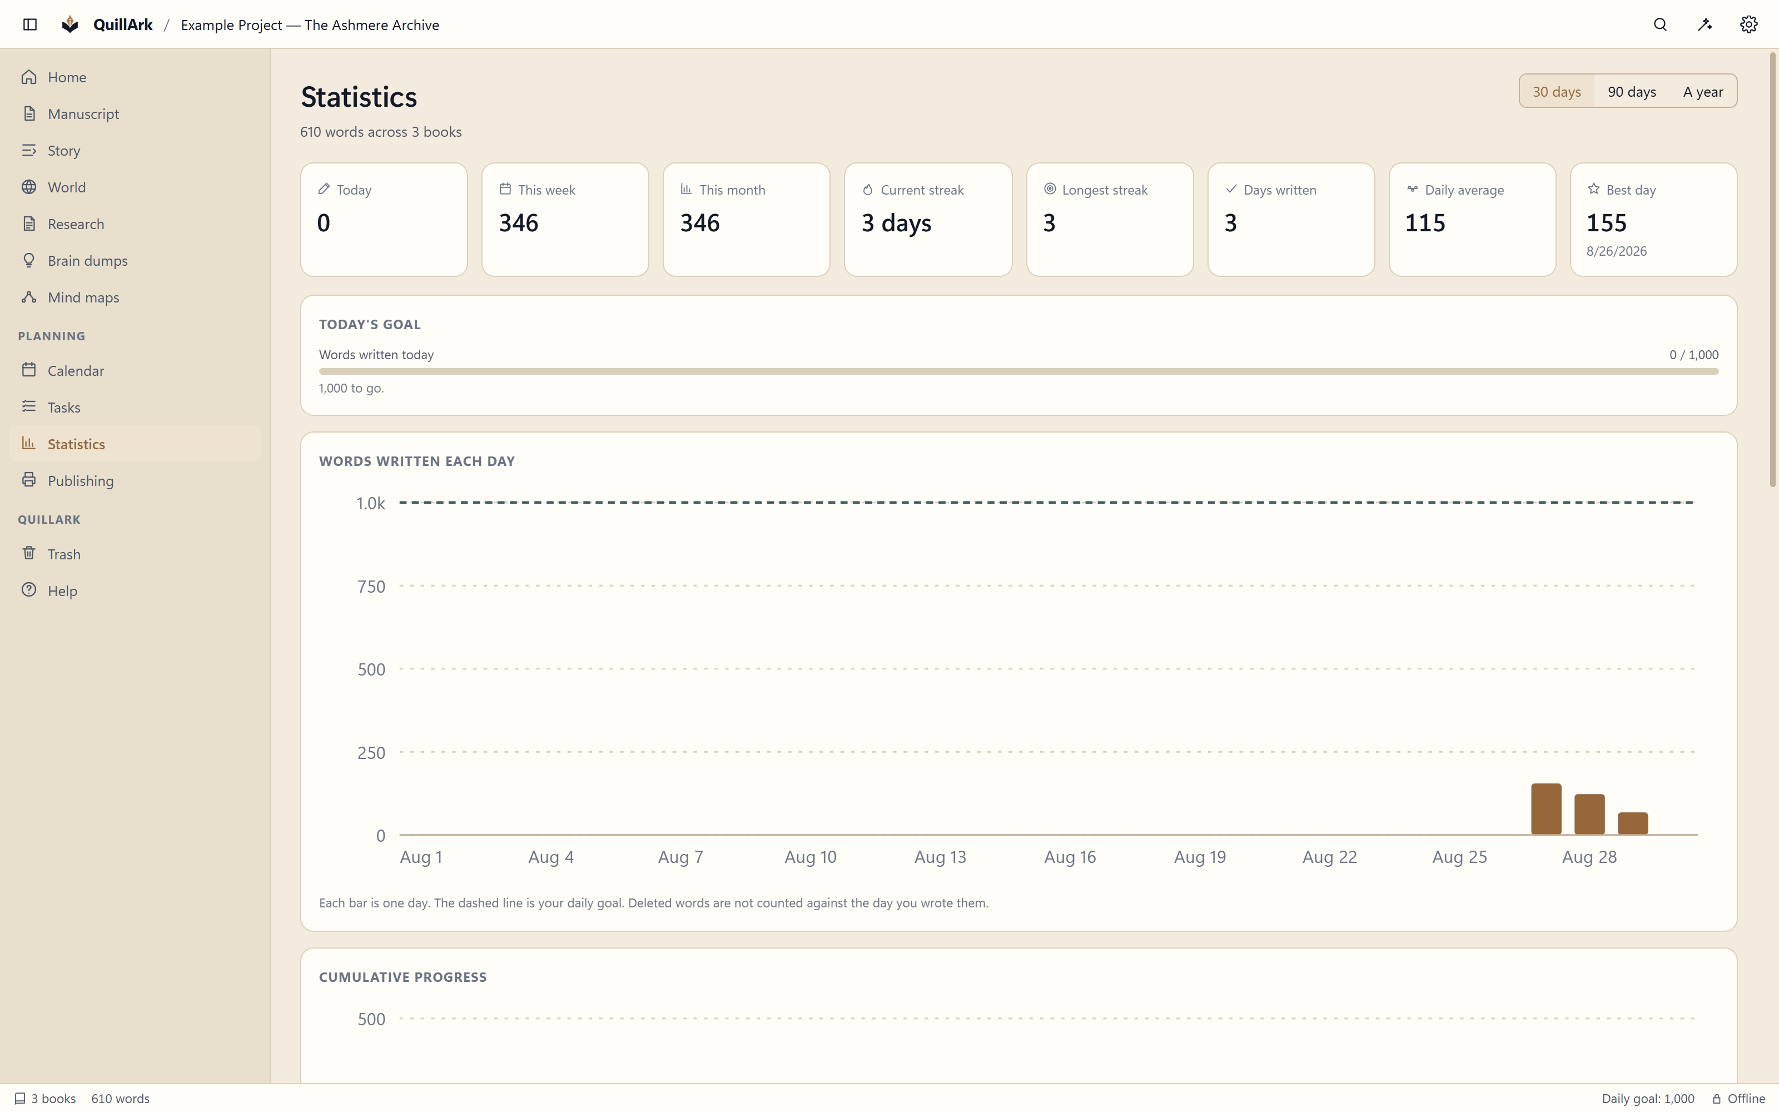Open Brain dumps label in sidebar

[x=87, y=261]
